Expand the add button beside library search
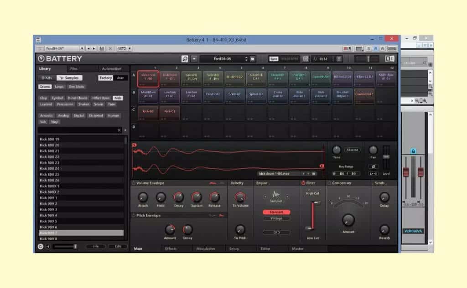 click(x=125, y=130)
